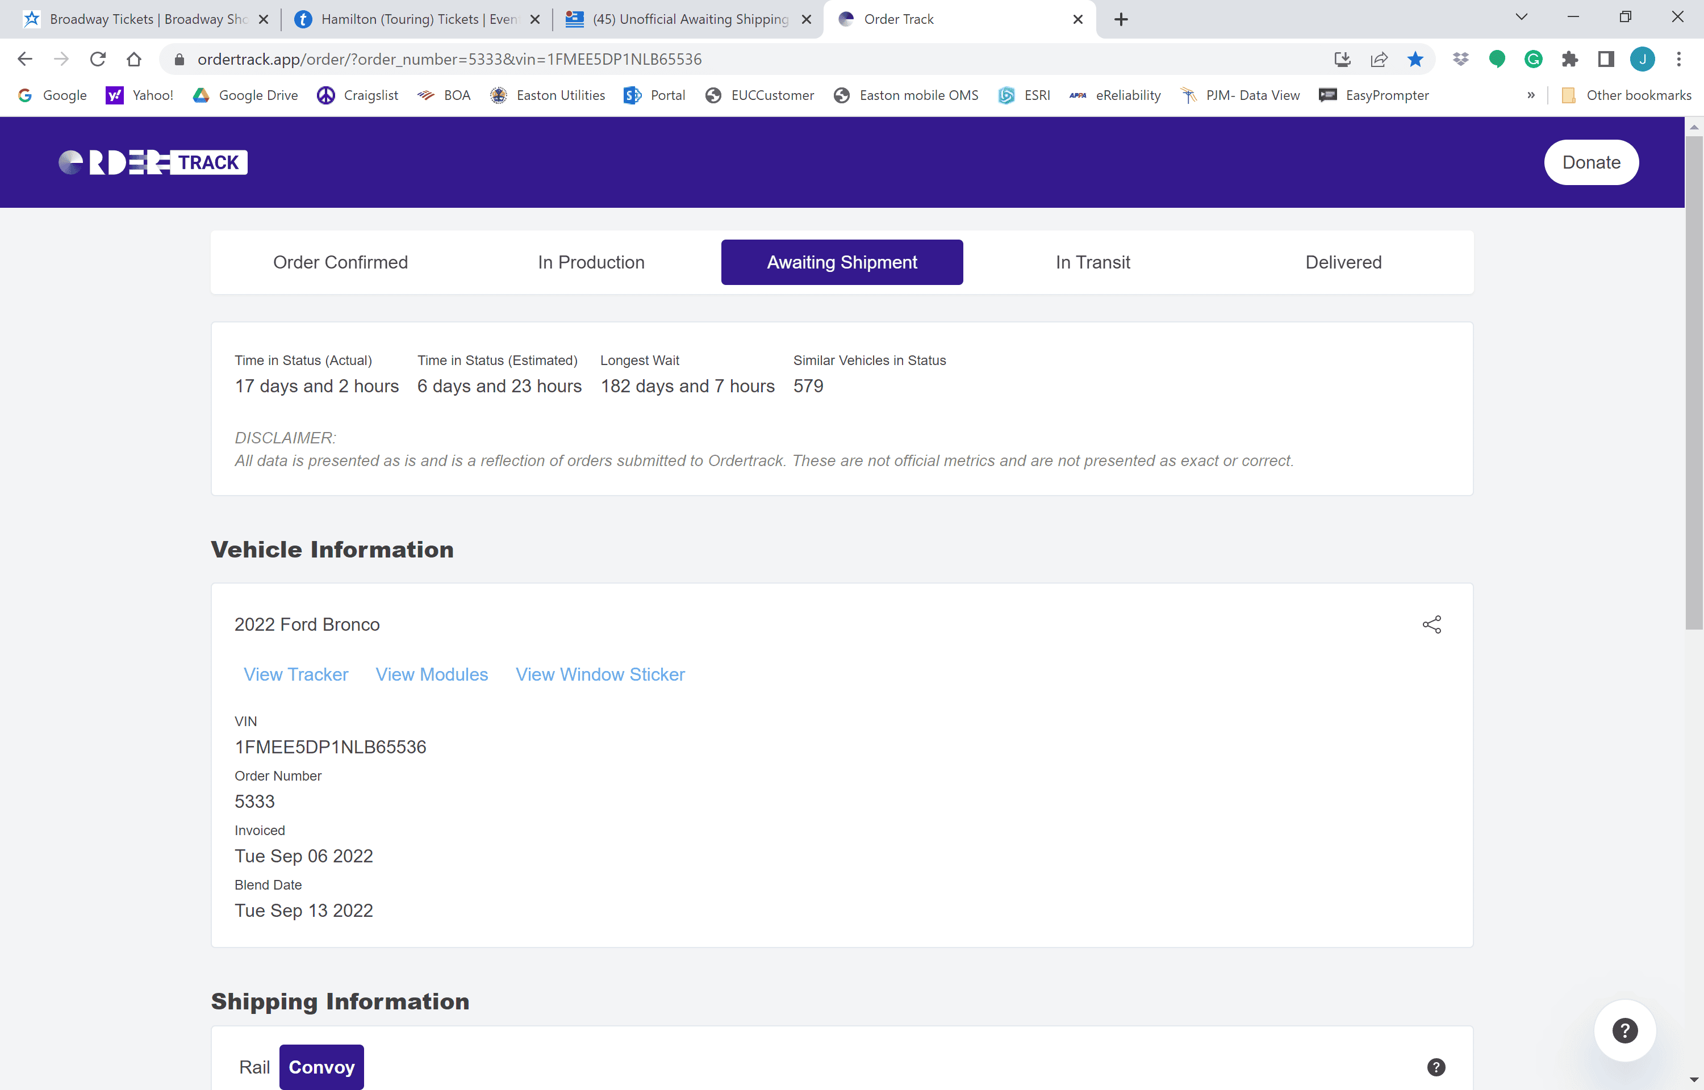This screenshot has height=1090, width=1704.
Task: Click the shipping information help icon
Action: (1436, 1067)
